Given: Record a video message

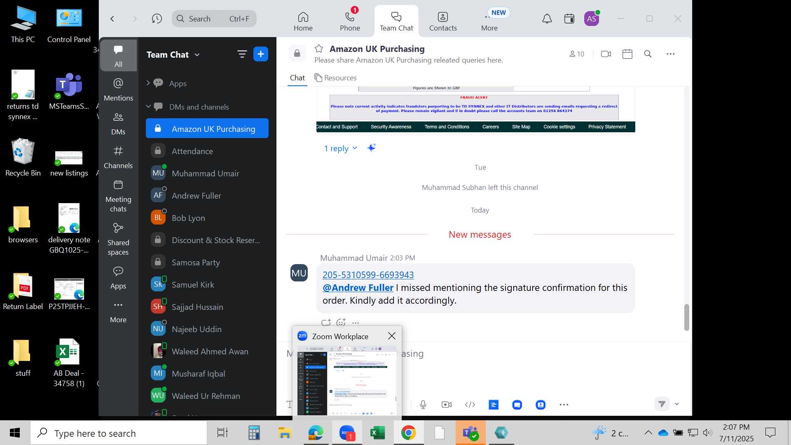Looking at the screenshot, I should tap(447, 405).
